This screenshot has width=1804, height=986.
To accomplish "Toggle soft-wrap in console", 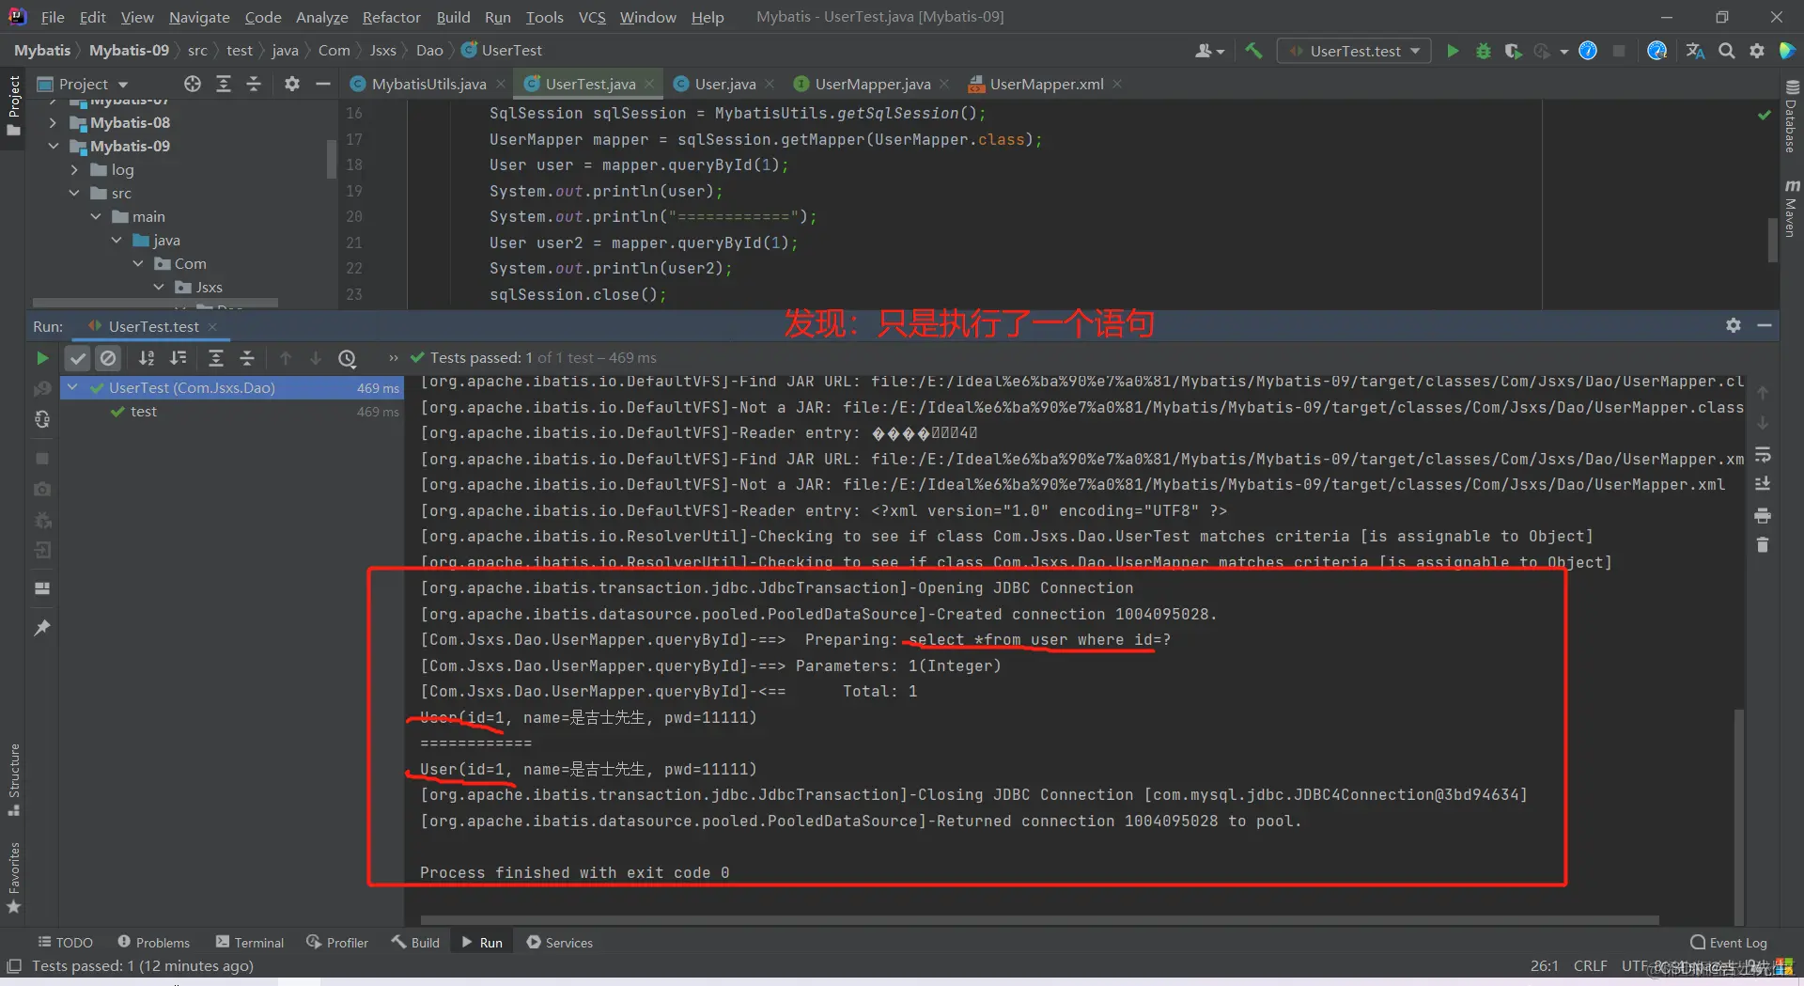I will (1763, 455).
